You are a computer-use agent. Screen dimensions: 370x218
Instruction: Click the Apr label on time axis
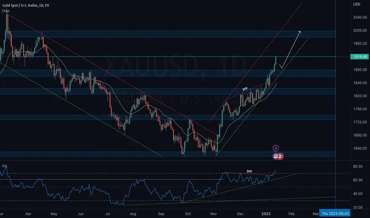click(x=28, y=214)
